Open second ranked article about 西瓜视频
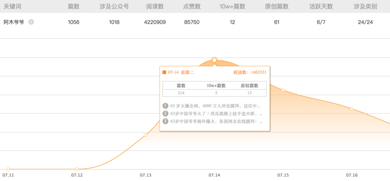This screenshot has width=390, height=181. click(213, 114)
